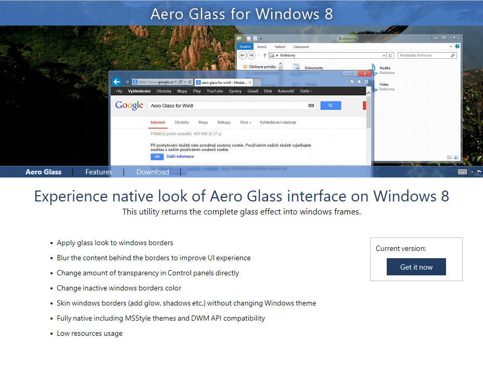Viewport: 483px width, 368px height.
Task: Click the Explorer folder icon in title bar
Action: click(239, 39)
